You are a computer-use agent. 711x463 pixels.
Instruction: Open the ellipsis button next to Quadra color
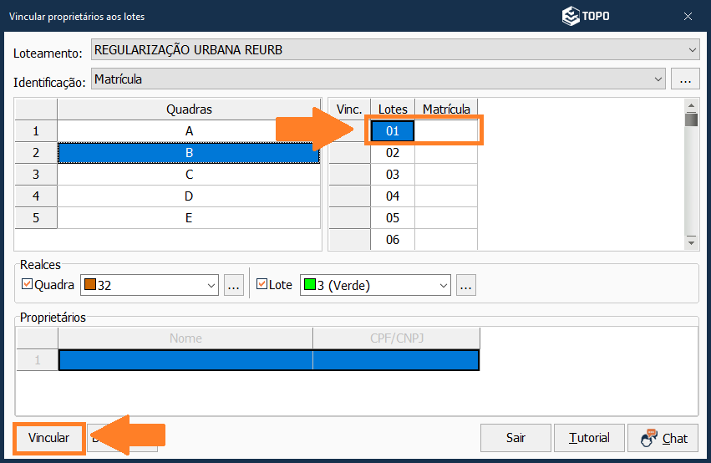234,285
